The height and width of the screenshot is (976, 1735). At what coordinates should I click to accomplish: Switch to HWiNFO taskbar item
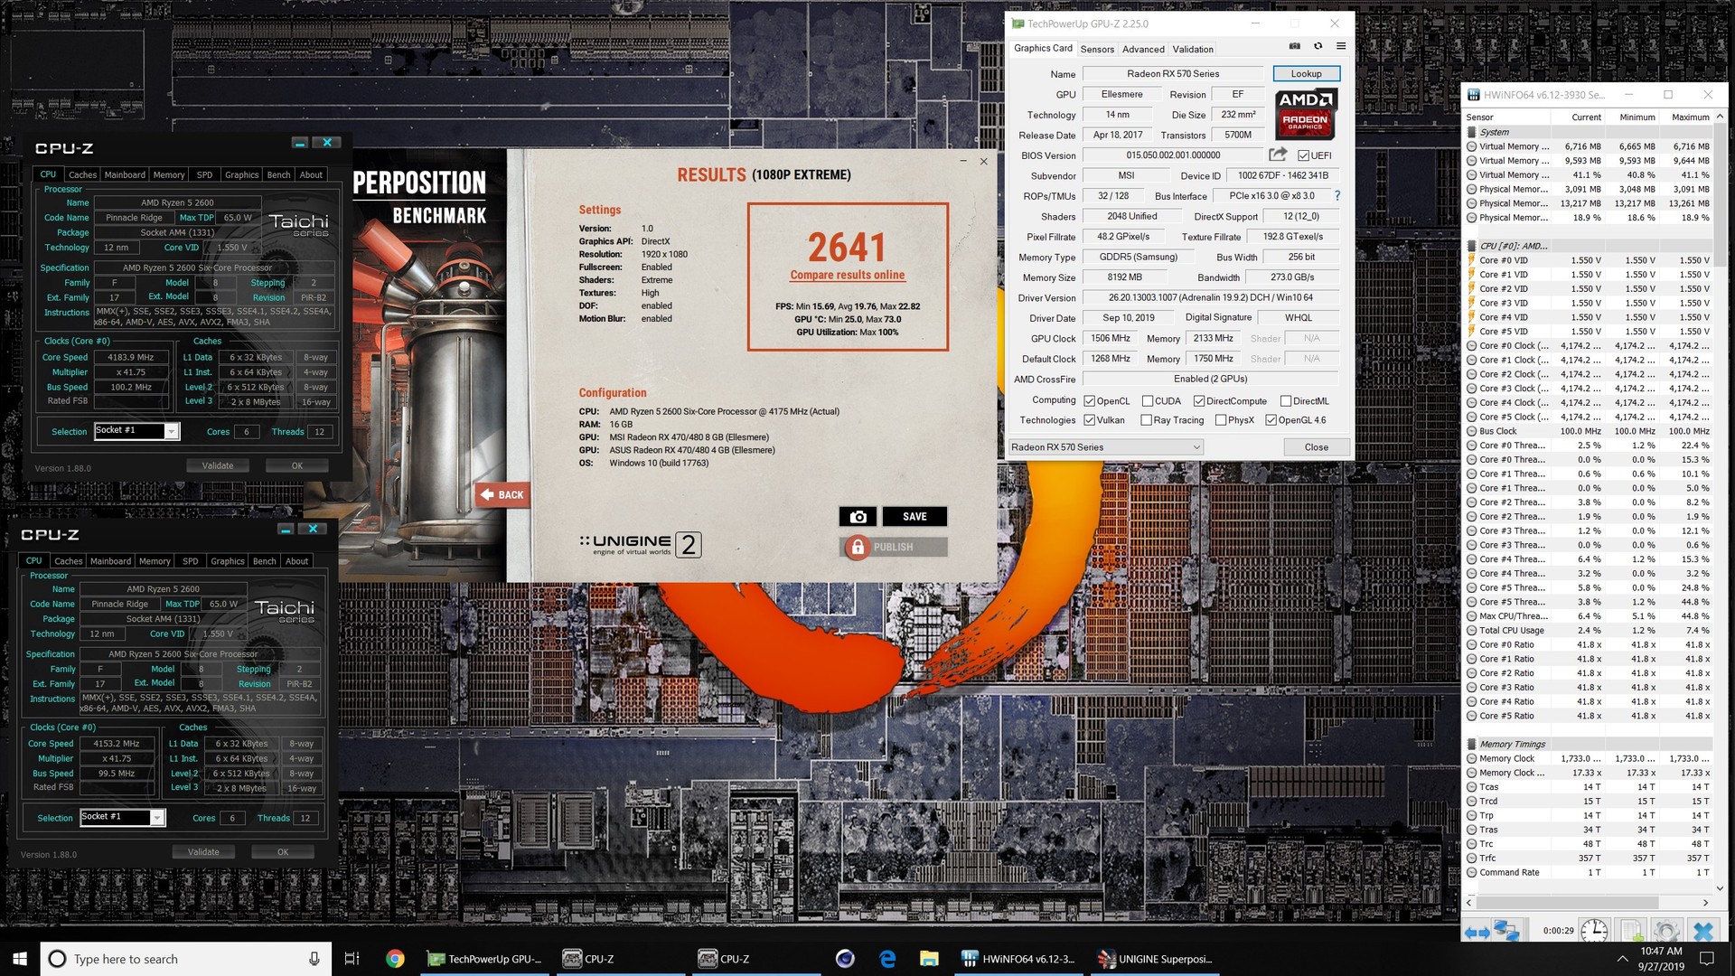pos(1018,959)
